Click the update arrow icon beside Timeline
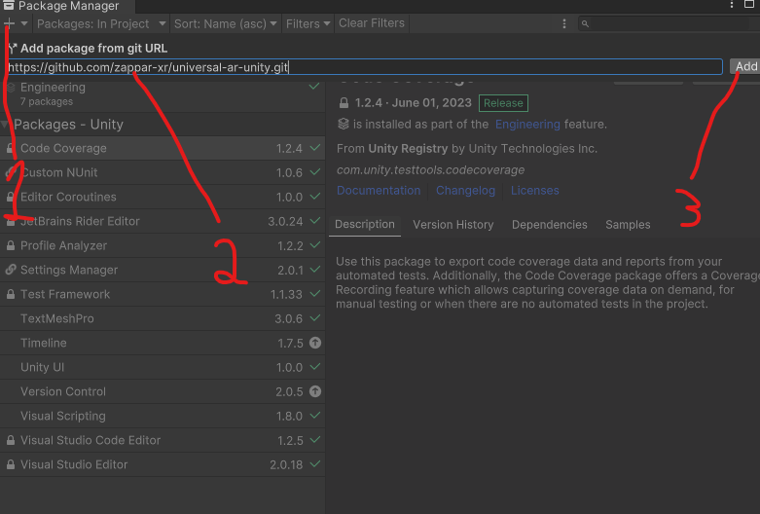 [x=314, y=344]
